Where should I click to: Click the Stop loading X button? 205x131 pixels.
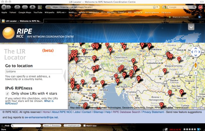[25, 7]
